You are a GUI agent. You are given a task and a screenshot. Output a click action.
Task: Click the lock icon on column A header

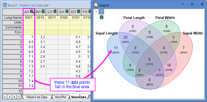pyautogui.click(x=32, y=11)
